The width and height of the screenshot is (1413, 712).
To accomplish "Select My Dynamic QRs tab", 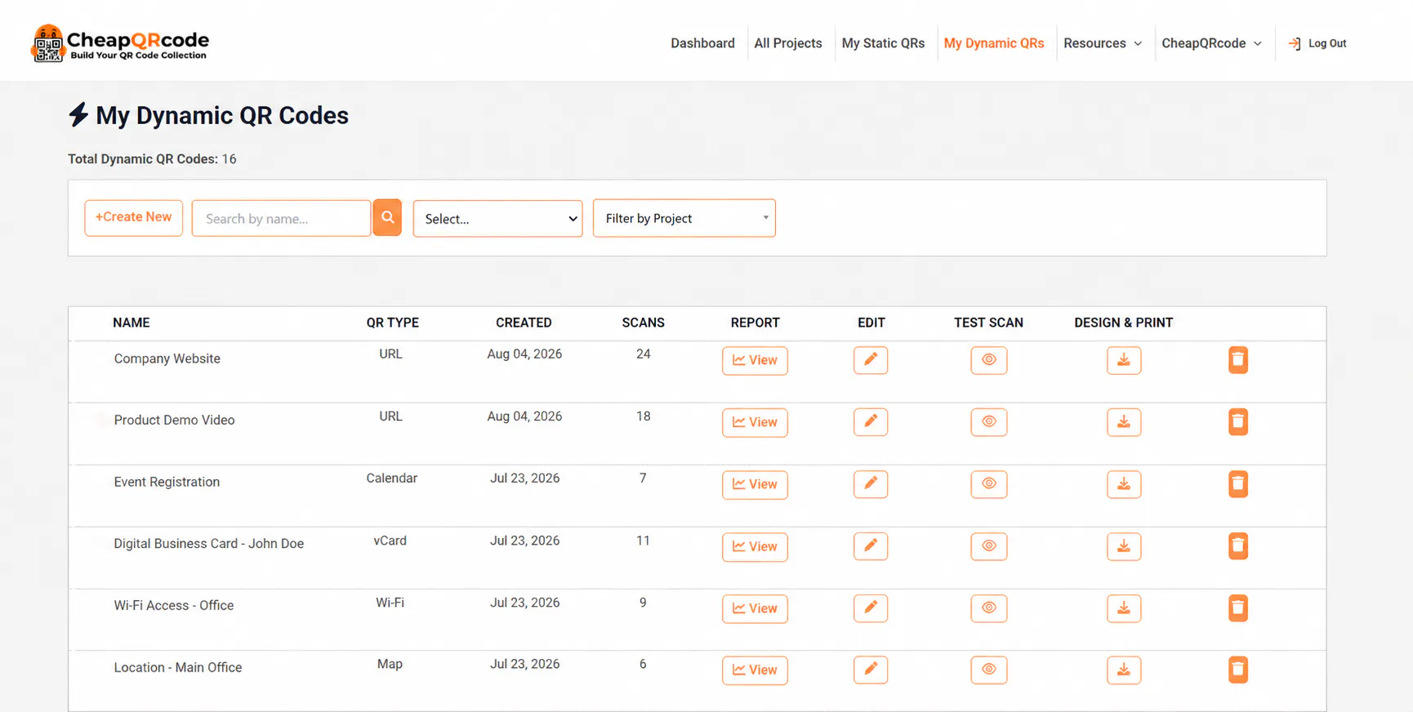I will pyautogui.click(x=994, y=43).
